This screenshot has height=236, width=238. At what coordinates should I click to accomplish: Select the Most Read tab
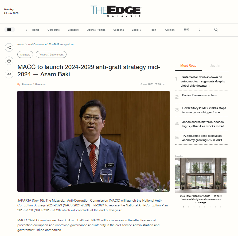pyautogui.click(x=188, y=66)
